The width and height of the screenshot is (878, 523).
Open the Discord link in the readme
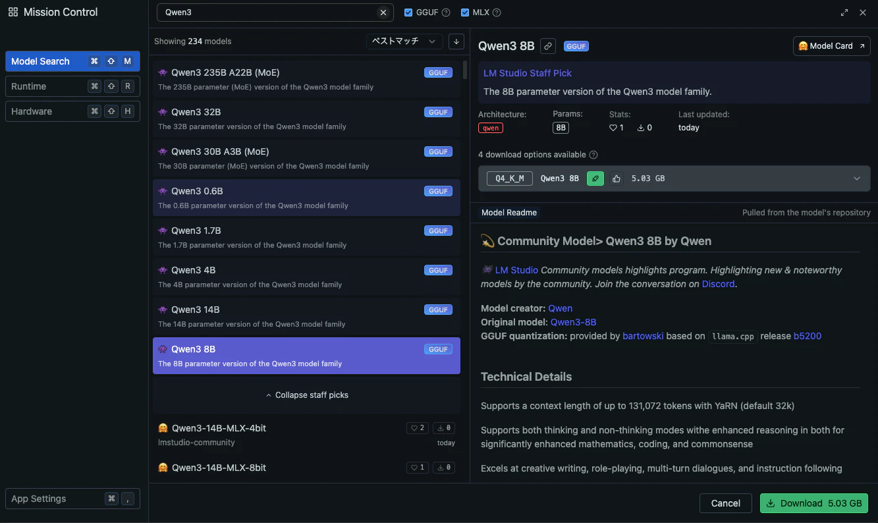(x=719, y=284)
